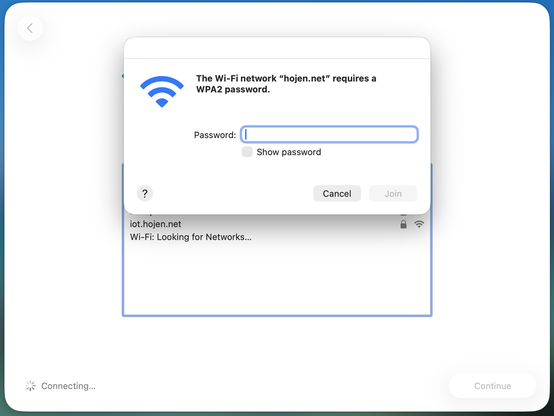Click the Wi-Fi signal icon for iot.hojen.net
The height and width of the screenshot is (416, 554).
point(419,224)
